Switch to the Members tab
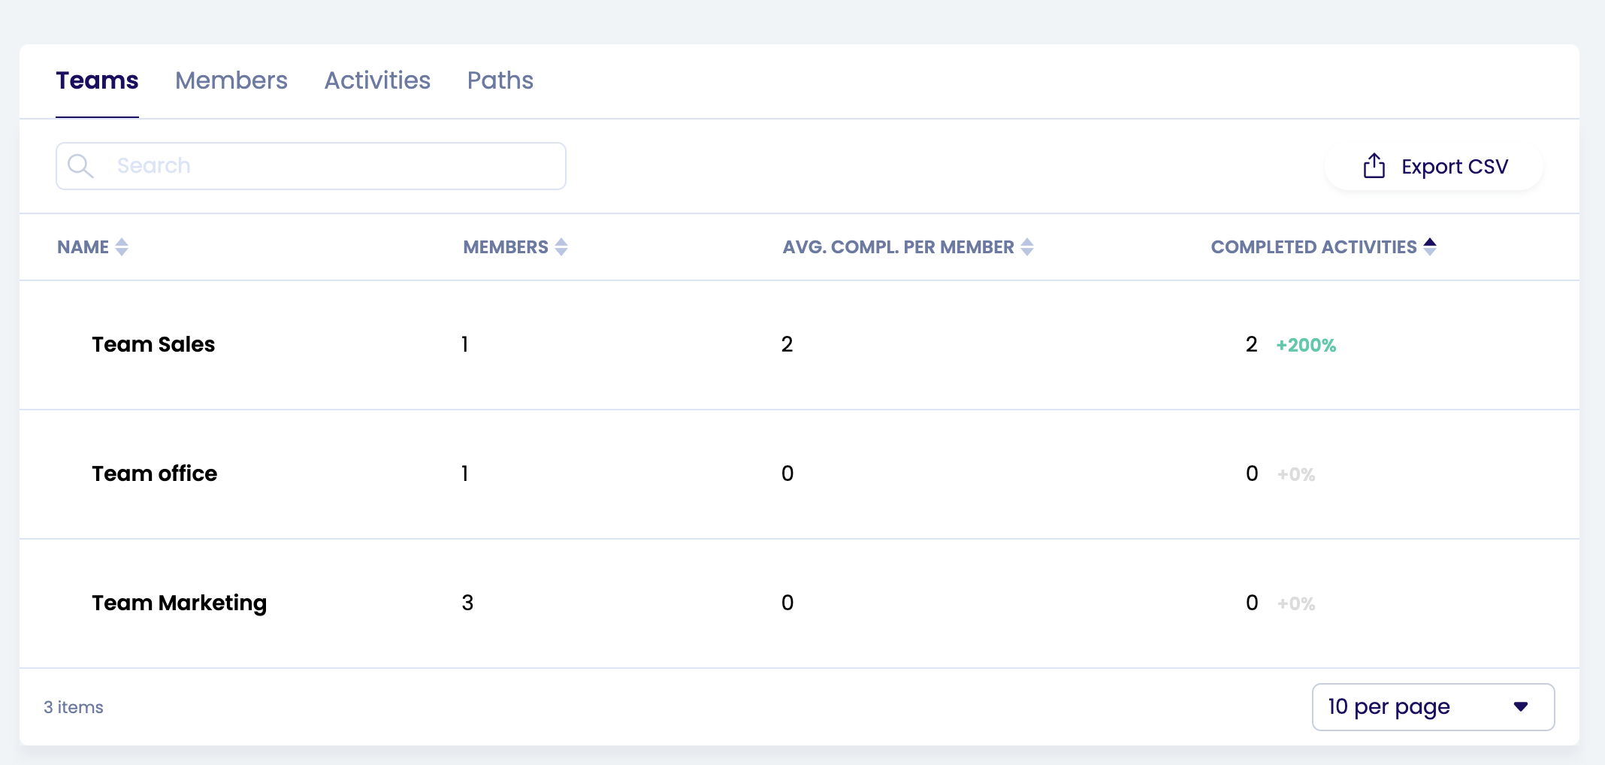The width and height of the screenshot is (1605, 765). click(231, 80)
